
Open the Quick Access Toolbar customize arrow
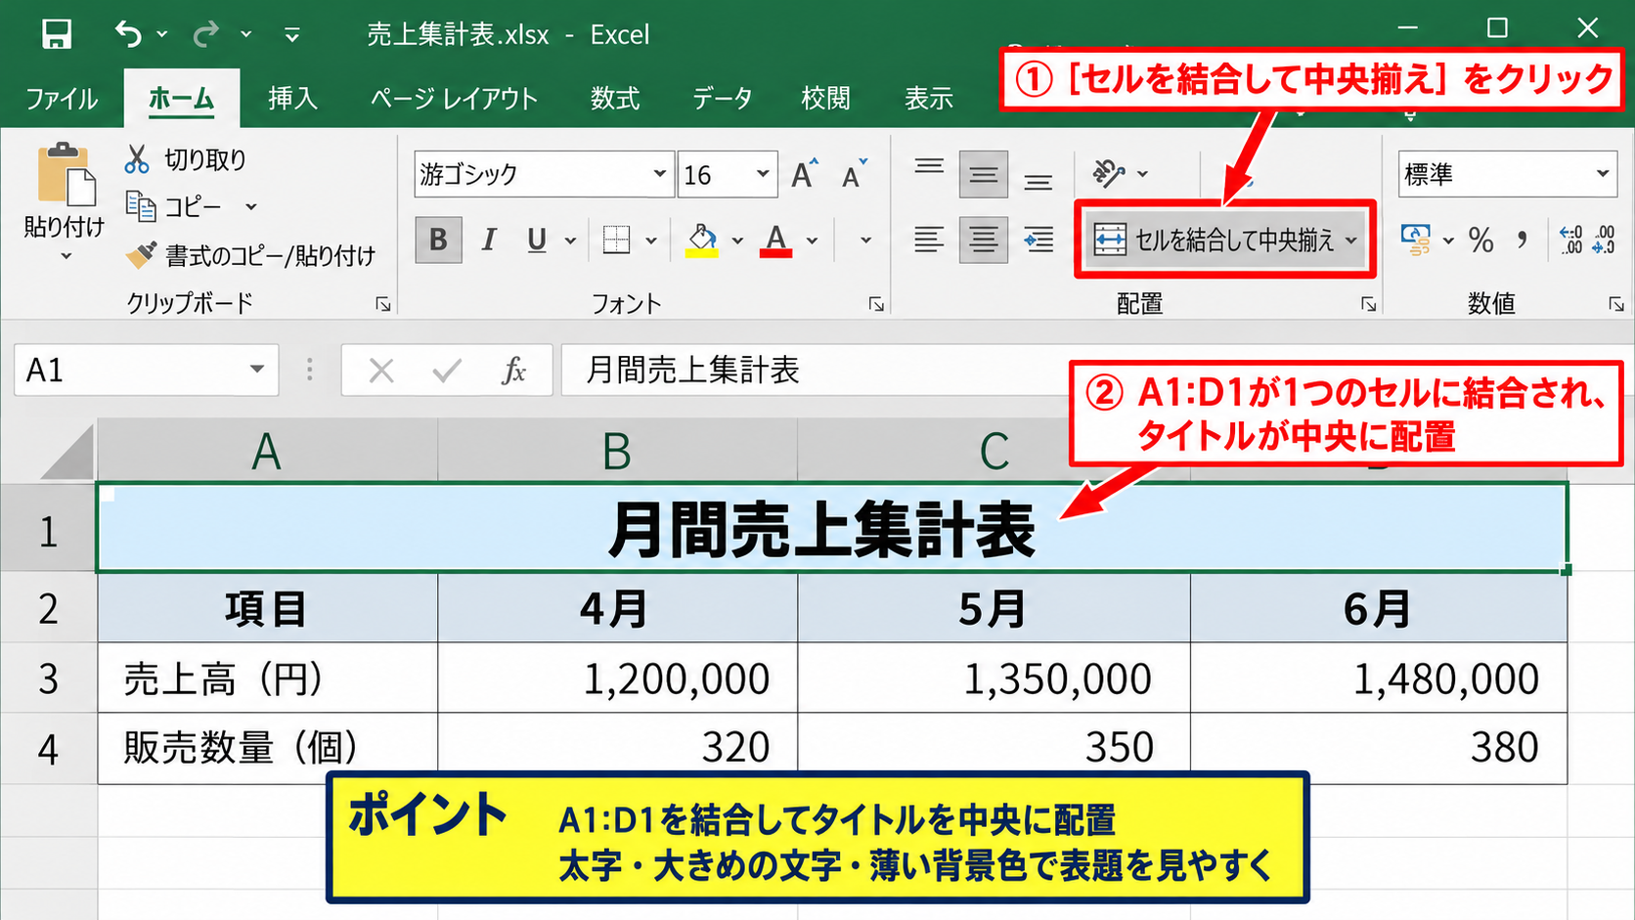(291, 35)
